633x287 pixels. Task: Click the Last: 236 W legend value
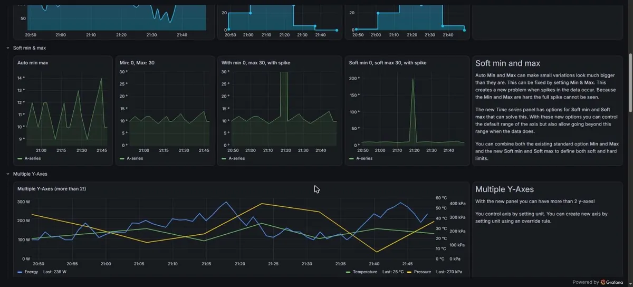click(x=54, y=272)
